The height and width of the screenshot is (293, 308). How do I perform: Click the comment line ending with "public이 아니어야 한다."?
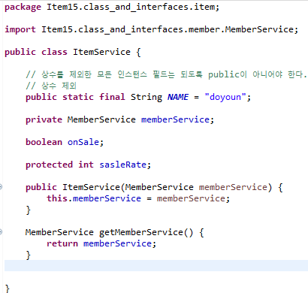tap(166, 74)
